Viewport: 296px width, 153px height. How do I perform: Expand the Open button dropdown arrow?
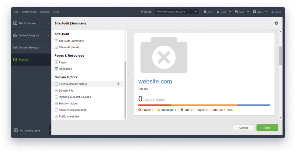pos(230,12)
